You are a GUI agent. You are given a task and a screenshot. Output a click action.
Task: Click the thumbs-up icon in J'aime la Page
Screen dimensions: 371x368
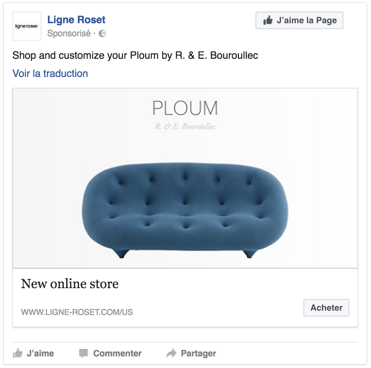[x=268, y=21]
